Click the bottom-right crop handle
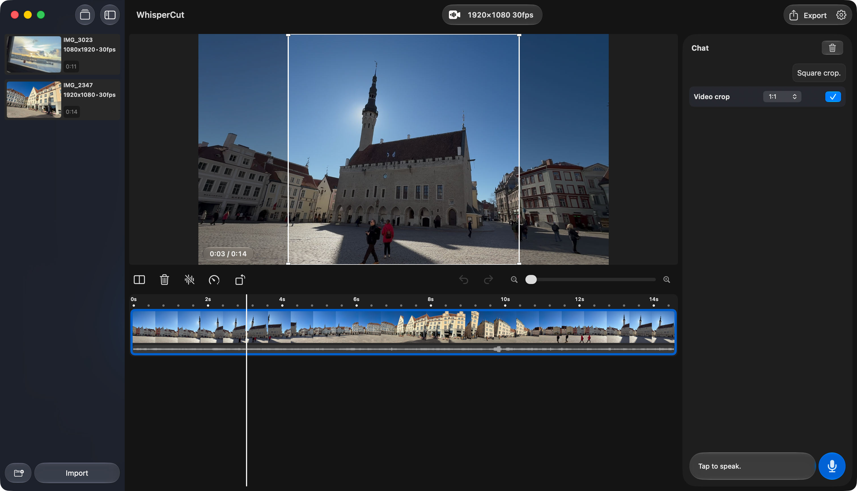This screenshot has width=857, height=491. point(519,264)
